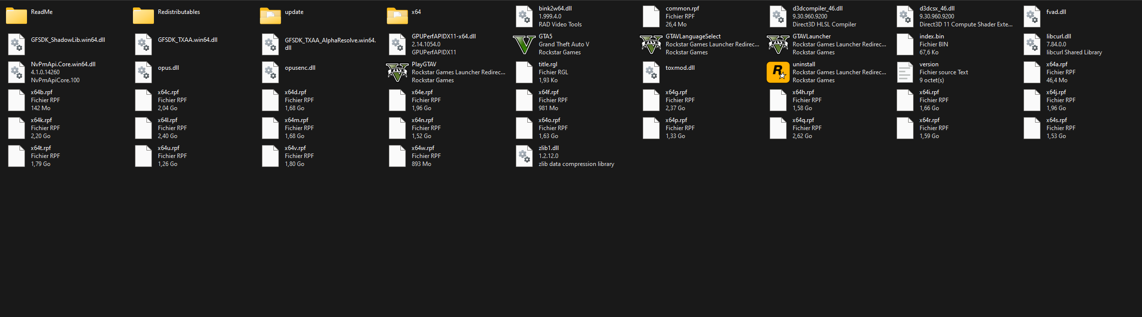The image size is (1142, 317).
Task: Select the libcurl.dll file icon
Action: point(1032,44)
